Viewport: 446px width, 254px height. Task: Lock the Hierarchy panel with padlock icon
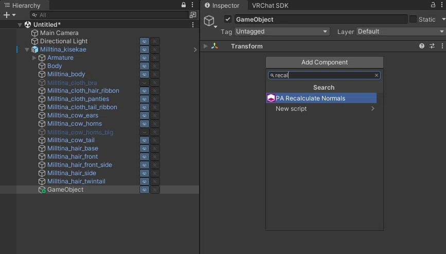tap(184, 5)
